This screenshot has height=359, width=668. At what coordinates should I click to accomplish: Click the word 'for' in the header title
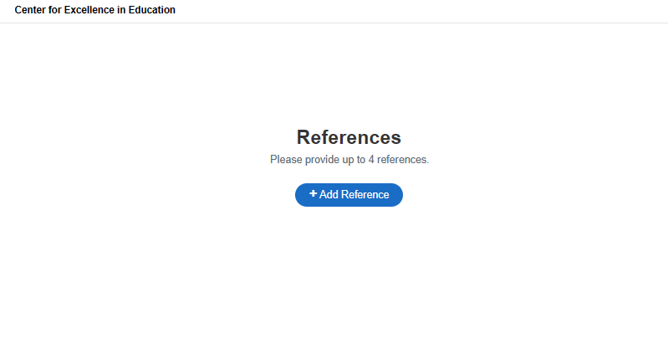55,10
